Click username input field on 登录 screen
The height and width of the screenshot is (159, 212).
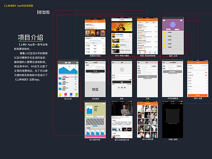pos(122,75)
